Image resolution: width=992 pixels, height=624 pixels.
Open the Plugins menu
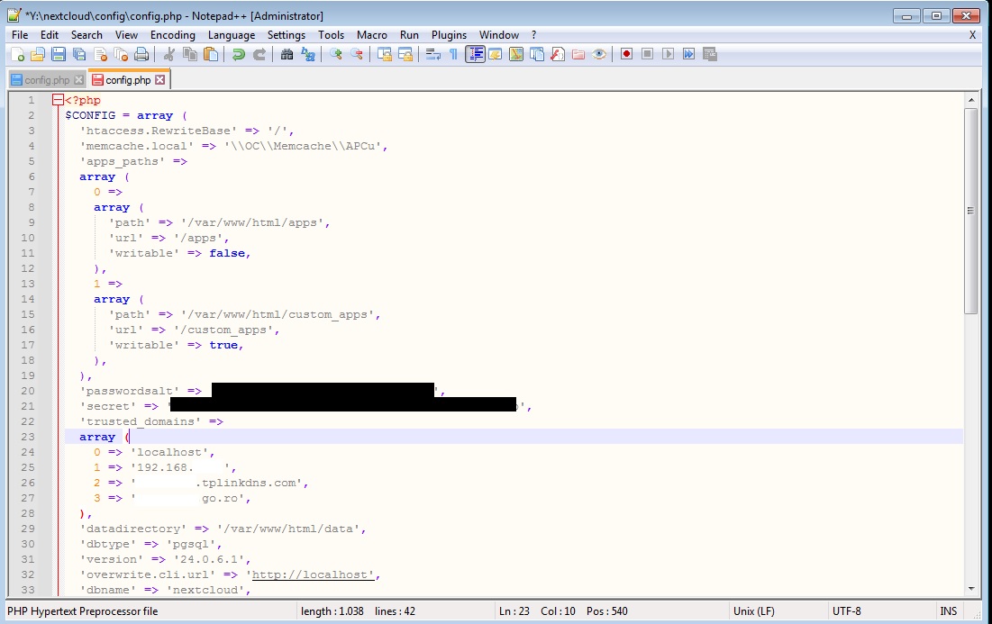coord(450,35)
